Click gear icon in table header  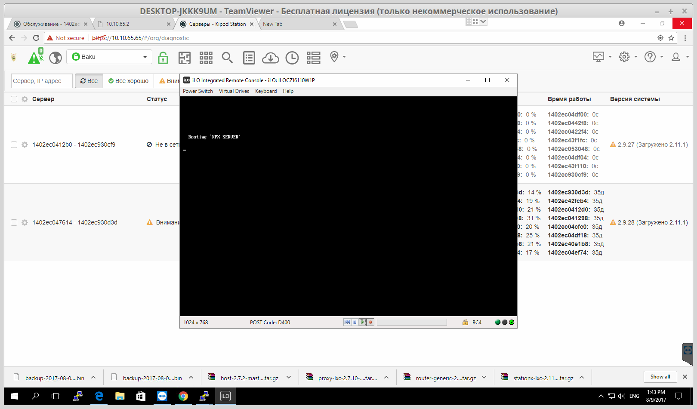pyautogui.click(x=25, y=99)
